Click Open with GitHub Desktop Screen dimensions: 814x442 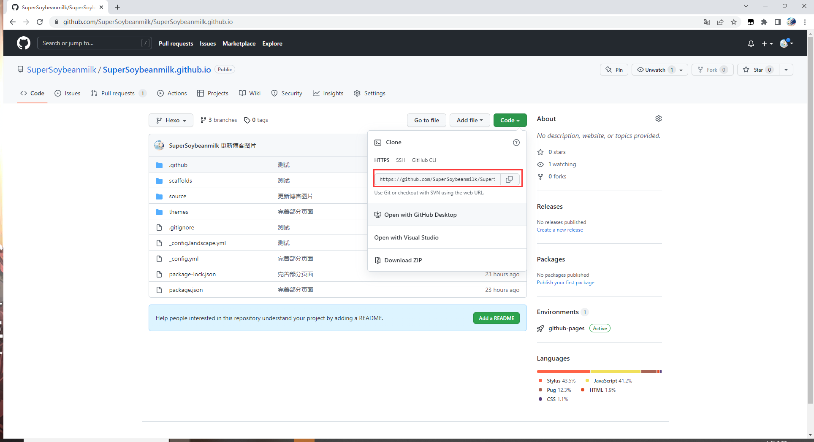tap(447, 215)
